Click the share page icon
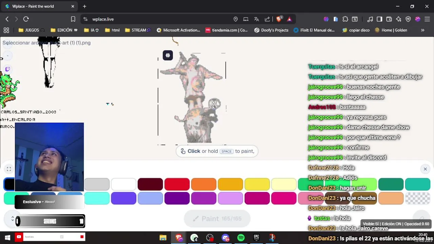The image size is (434, 244). coord(267,19)
